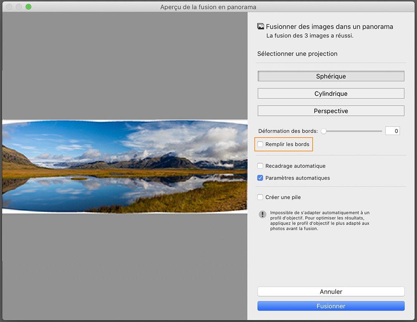Tick Recadrage automatique checkbox
Image resolution: width=417 pixels, height=322 pixels.
point(260,166)
